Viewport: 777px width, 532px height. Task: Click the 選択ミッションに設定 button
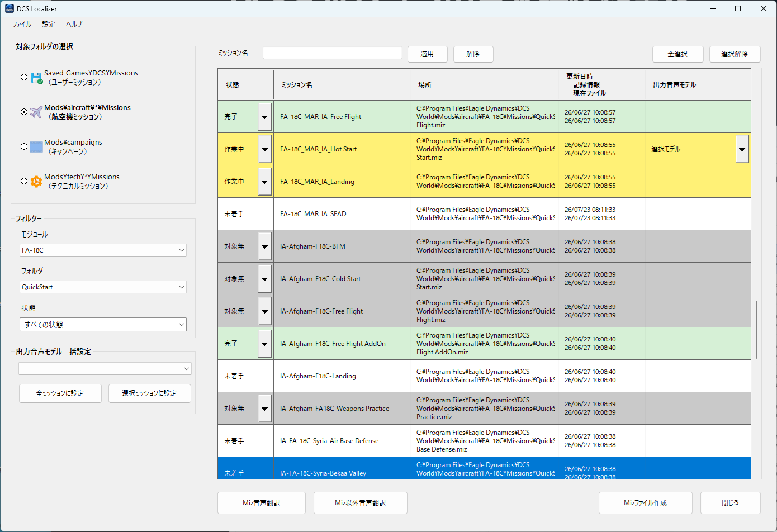click(x=150, y=393)
